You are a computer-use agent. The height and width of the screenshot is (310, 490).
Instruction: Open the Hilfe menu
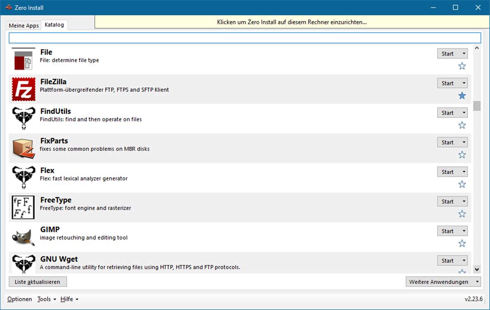coord(69,299)
